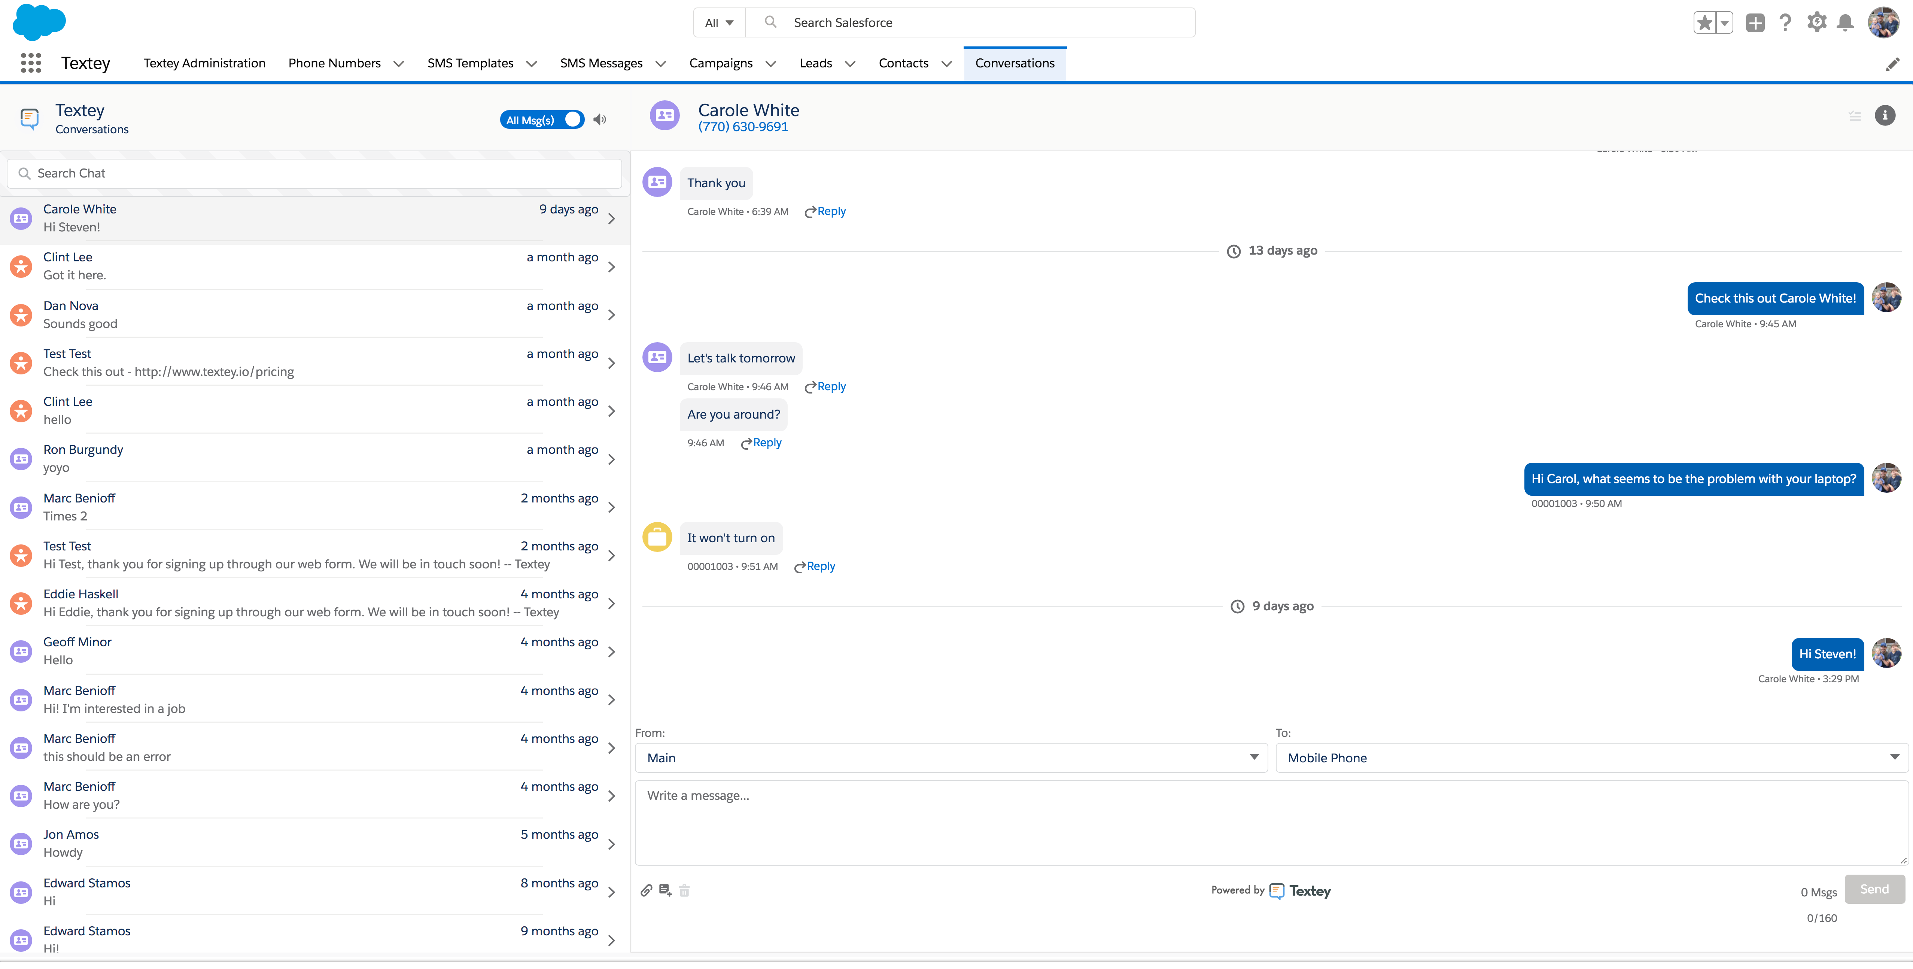Screen dimensions: 1913x969
Task: Click the faded list icon beside info
Action: pos(1854,116)
